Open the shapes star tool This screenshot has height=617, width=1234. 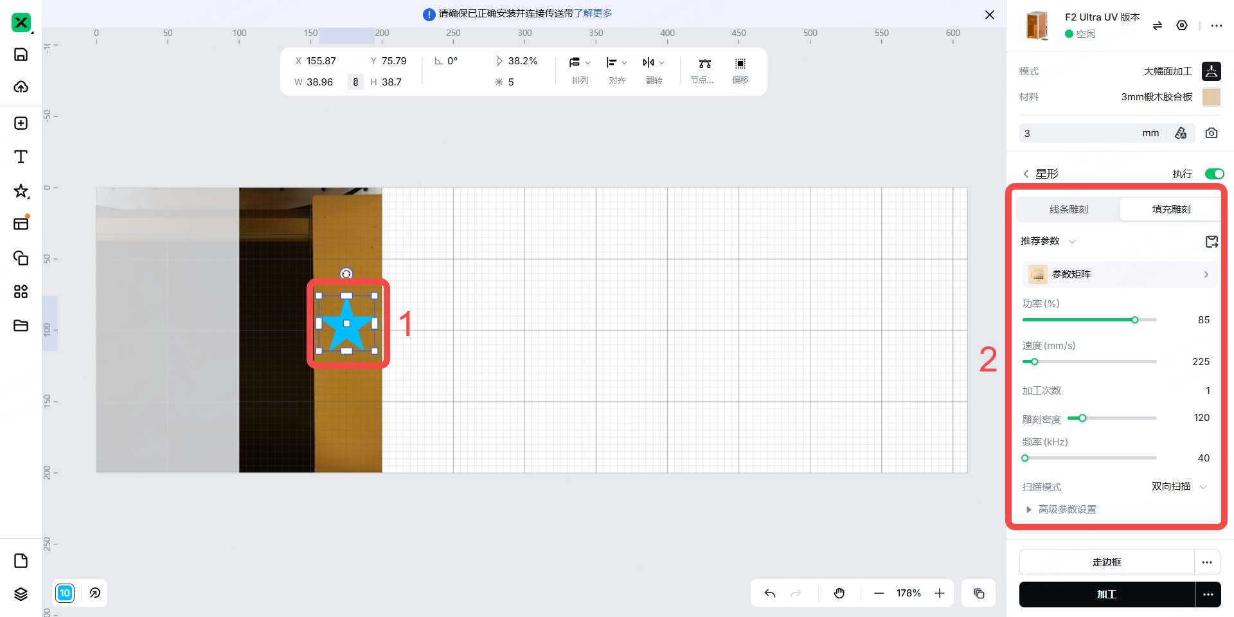[x=21, y=191]
